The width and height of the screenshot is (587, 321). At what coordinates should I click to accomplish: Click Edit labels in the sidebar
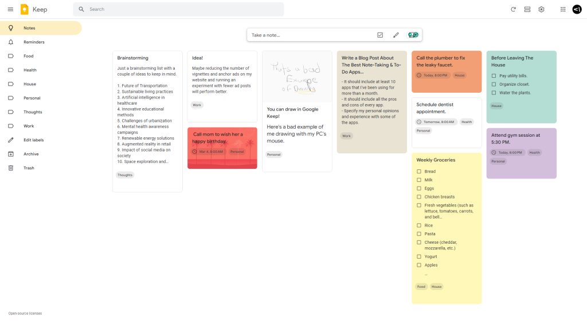(x=33, y=140)
